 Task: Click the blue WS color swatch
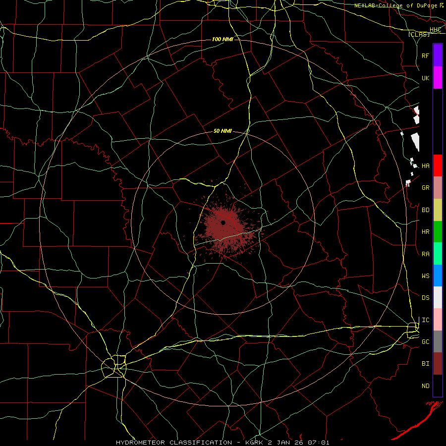(x=438, y=276)
